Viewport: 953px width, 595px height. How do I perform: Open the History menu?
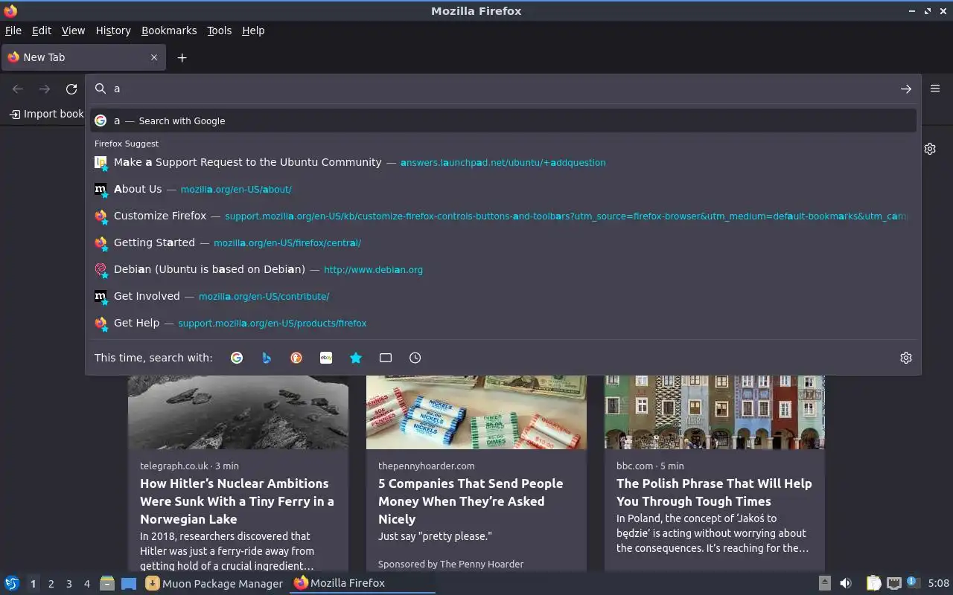[113, 30]
